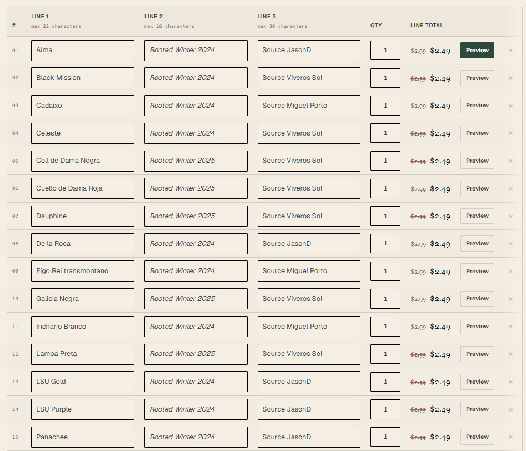Edit Source Viveros Sol in Celeste row
The width and height of the screenshot is (526, 451).
[309, 133]
